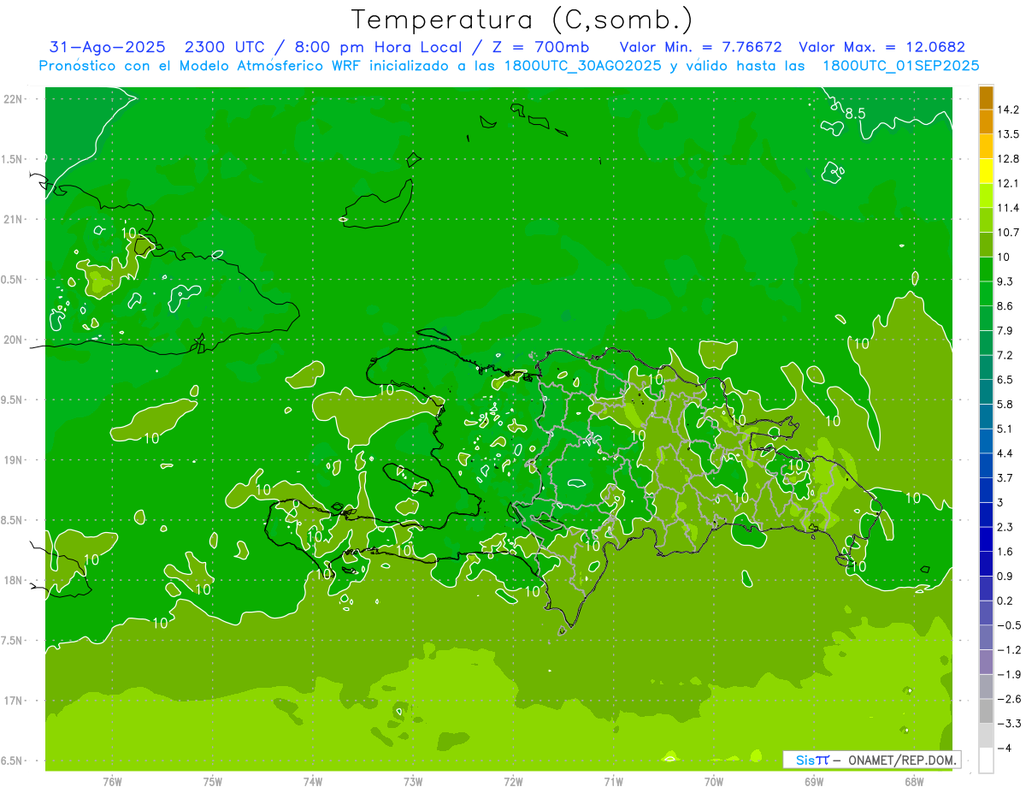Image resolution: width=1026 pixels, height=793 pixels.
Task: Click the '69W' longitude axis label
Action: (814, 781)
